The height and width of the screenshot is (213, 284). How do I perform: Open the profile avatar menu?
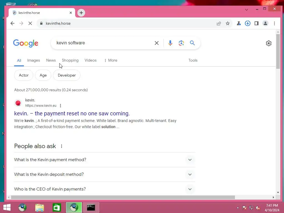[x=265, y=23]
